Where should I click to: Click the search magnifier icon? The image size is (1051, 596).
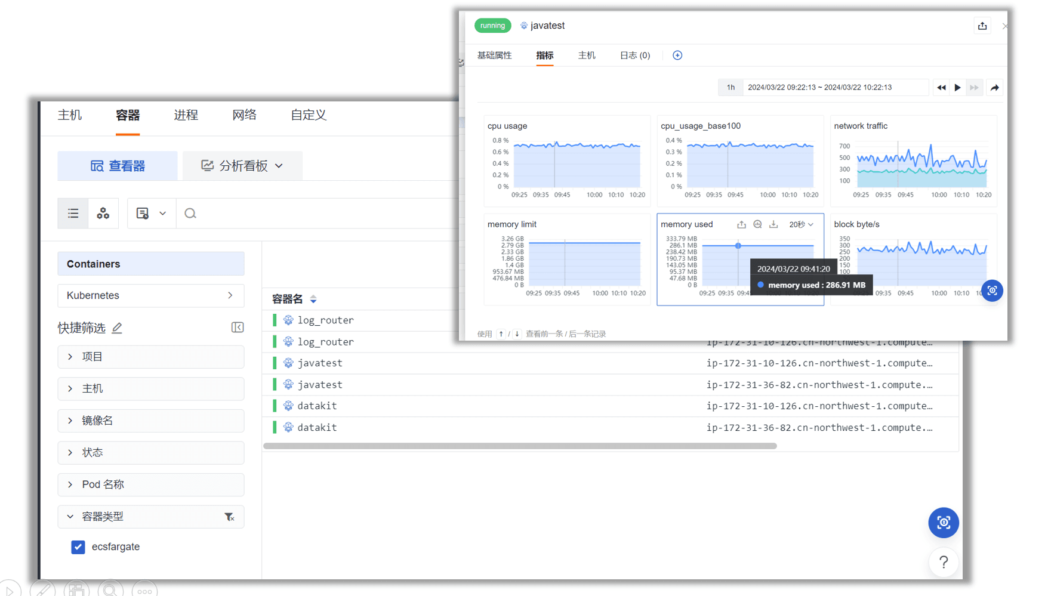190,214
